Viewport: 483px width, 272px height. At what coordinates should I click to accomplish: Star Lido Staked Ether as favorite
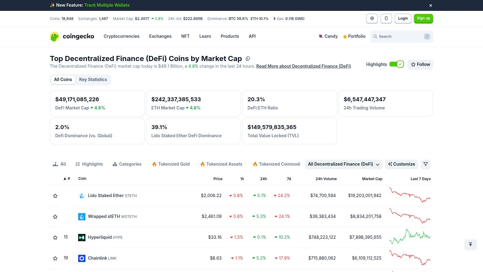tap(55, 196)
